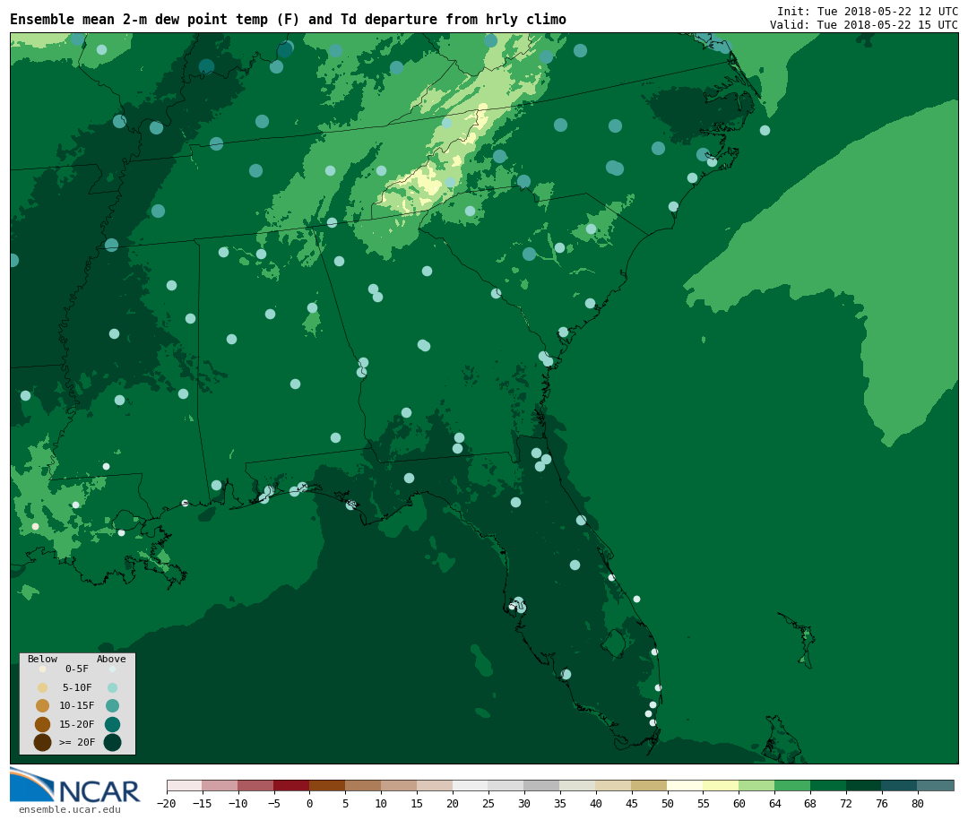Click the 'Init: Tue 2018-05-22 12 UTC' line
The height and width of the screenshot is (820, 968).
coord(868,11)
